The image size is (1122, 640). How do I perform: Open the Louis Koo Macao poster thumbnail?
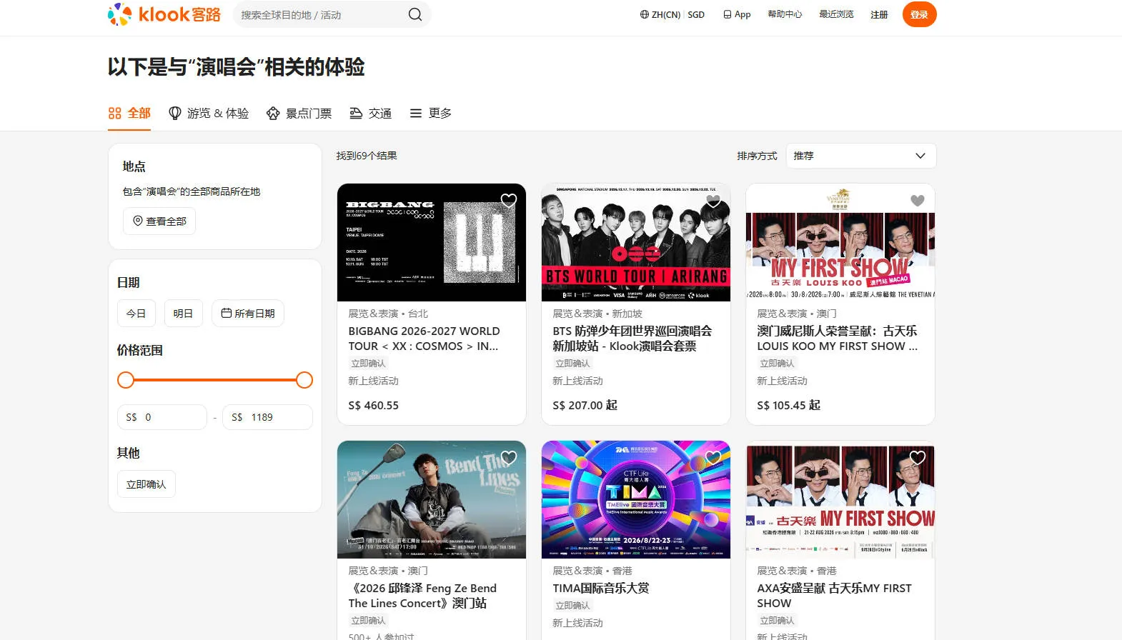point(840,243)
